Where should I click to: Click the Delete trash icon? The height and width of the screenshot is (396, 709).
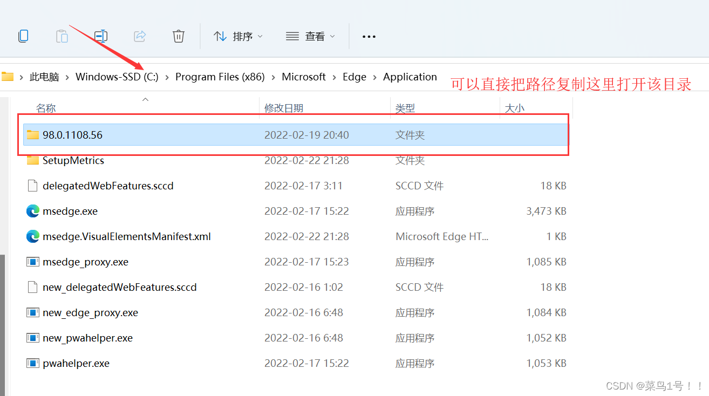[179, 36]
